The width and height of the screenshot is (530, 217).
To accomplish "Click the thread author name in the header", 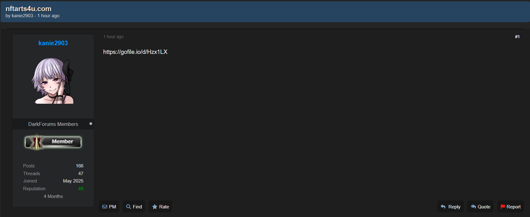I will click(x=22, y=16).
